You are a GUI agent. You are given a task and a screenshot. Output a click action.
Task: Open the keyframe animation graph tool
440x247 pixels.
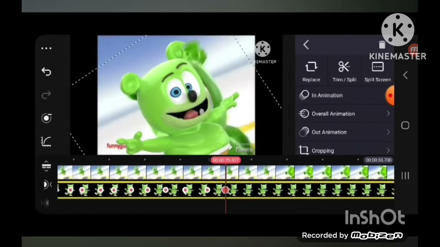pyautogui.click(x=46, y=142)
